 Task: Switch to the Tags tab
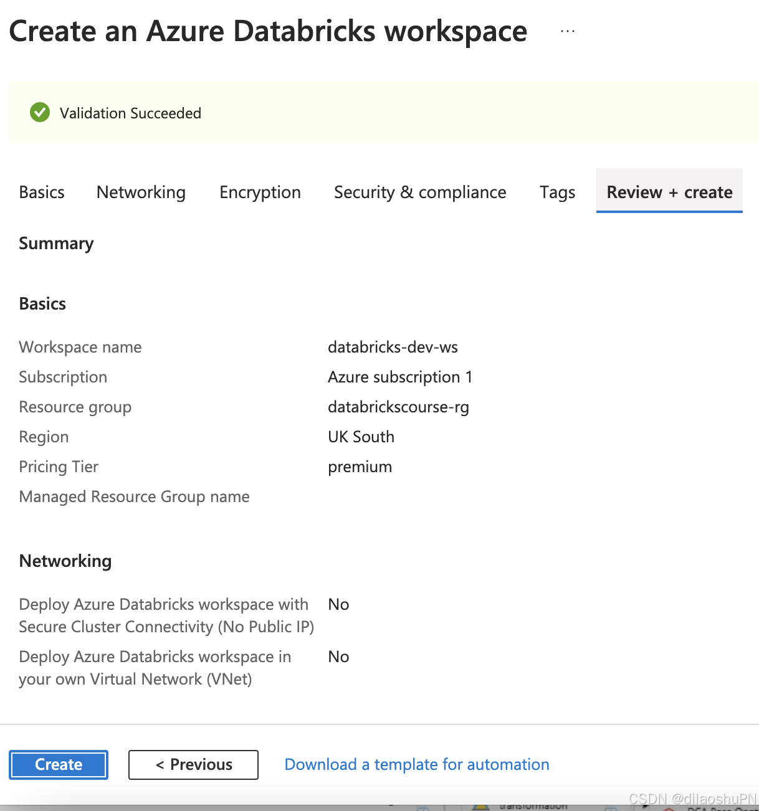click(x=556, y=192)
